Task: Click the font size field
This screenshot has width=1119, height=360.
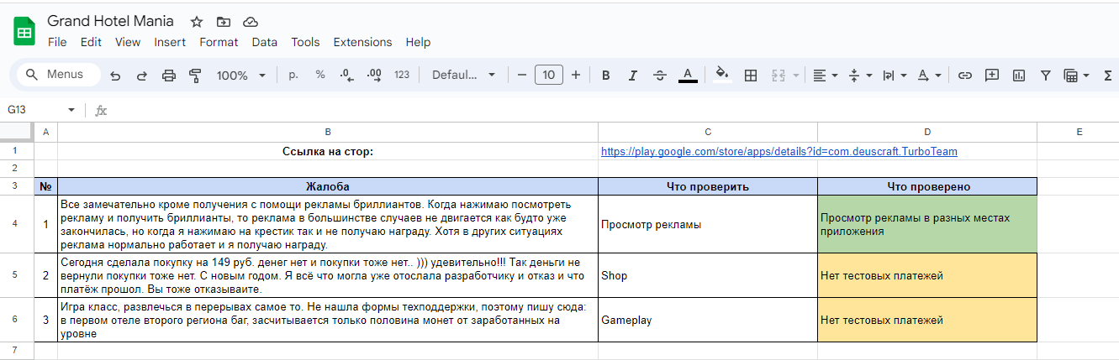Action: coord(548,76)
